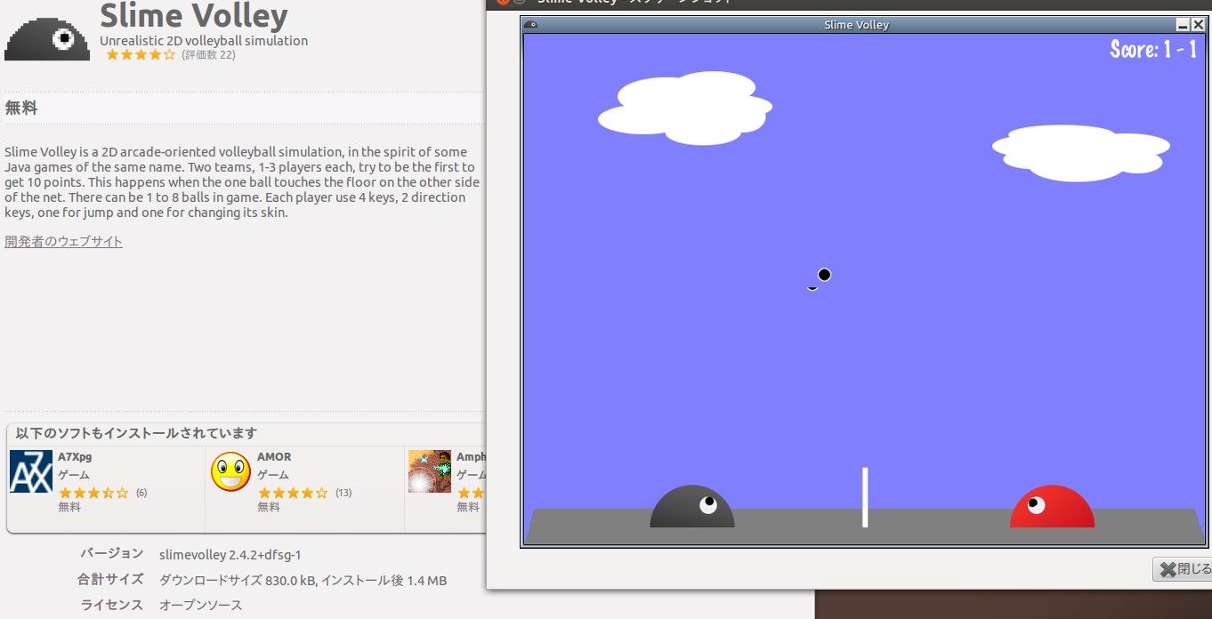
Task: Click the 'ライセンス' label
Action: (x=112, y=606)
